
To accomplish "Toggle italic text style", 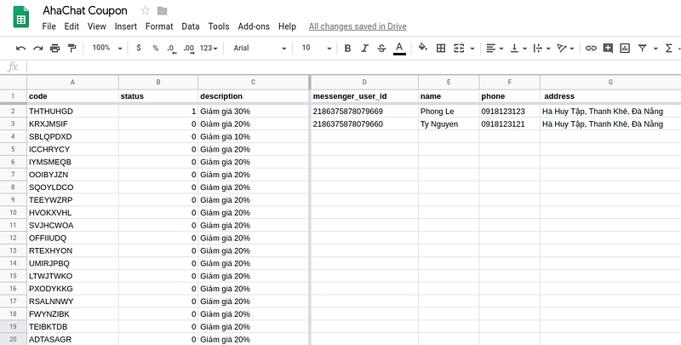I will point(364,49).
